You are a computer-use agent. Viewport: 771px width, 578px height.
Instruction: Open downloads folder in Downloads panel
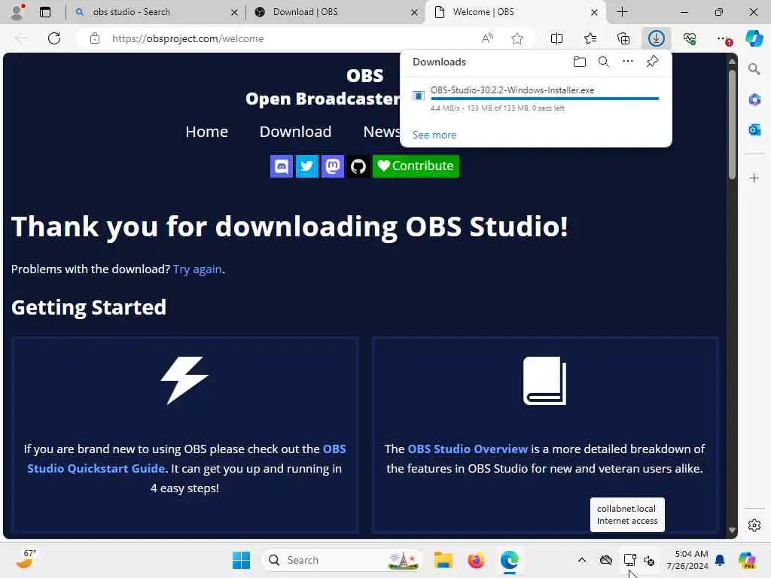[x=580, y=62]
